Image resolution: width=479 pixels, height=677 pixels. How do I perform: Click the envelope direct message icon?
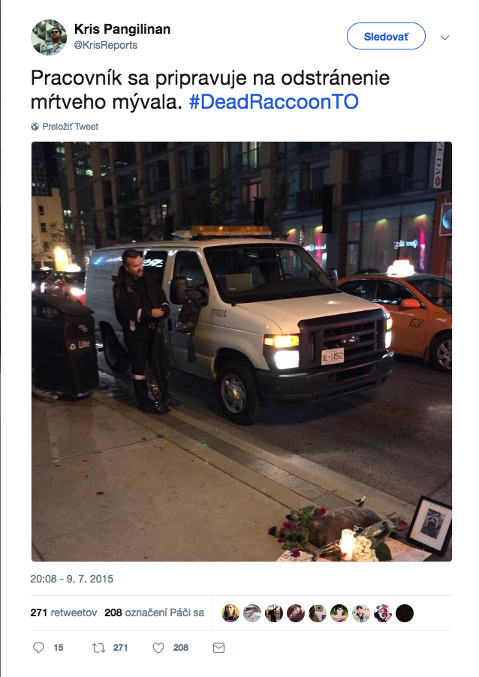218,648
